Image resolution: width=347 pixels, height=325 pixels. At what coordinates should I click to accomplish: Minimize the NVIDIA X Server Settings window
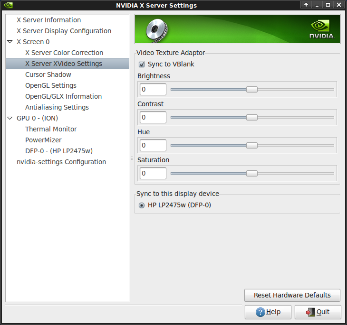pos(317,5)
